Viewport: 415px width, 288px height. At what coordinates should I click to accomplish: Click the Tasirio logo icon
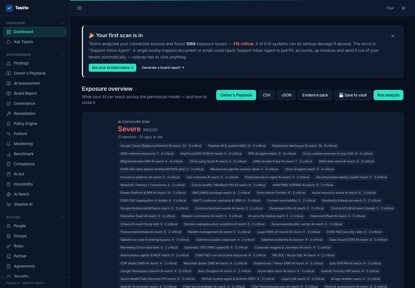point(9,8)
